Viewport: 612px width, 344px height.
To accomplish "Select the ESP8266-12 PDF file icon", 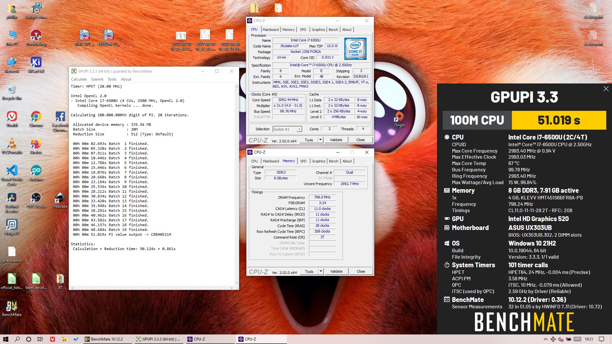I will click(109, 38).
